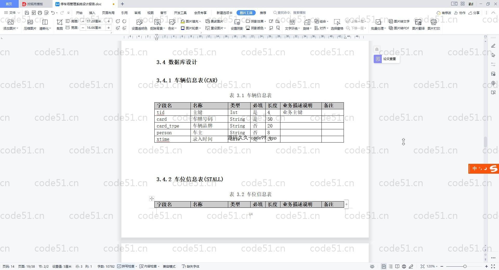Open the Paper Check (论文查重) panel button

(x=386, y=59)
